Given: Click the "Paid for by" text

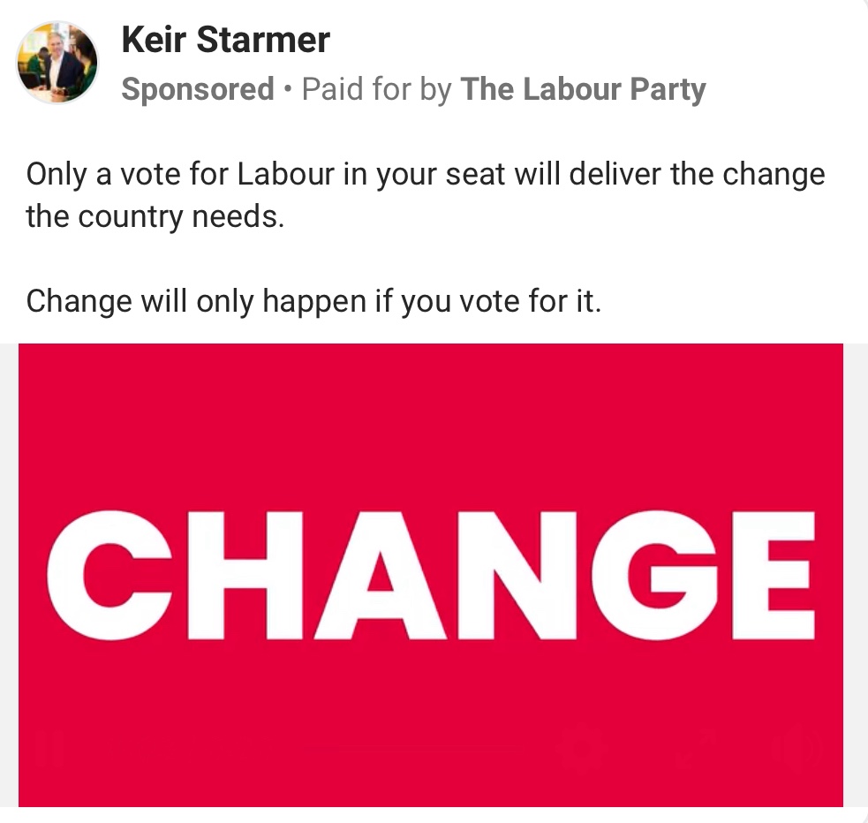Looking at the screenshot, I should pyautogui.click(x=377, y=89).
